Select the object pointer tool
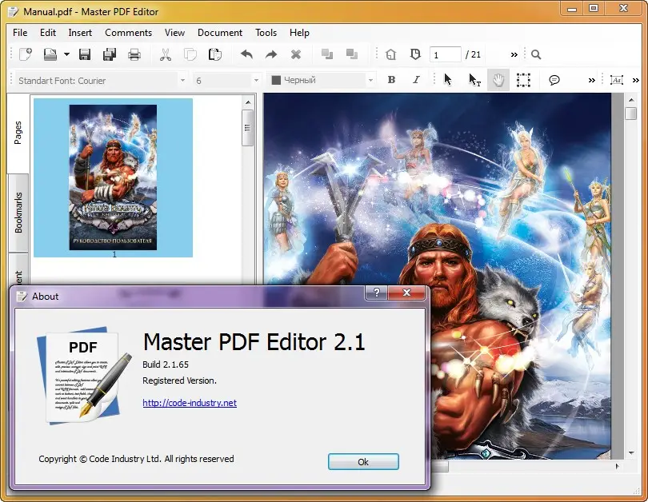The image size is (648, 502). [447, 80]
